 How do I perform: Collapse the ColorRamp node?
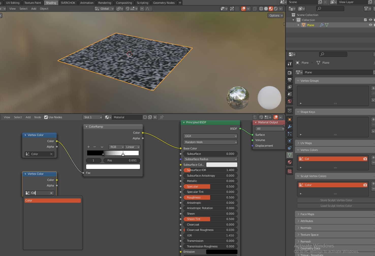pyautogui.click(x=86, y=127)
